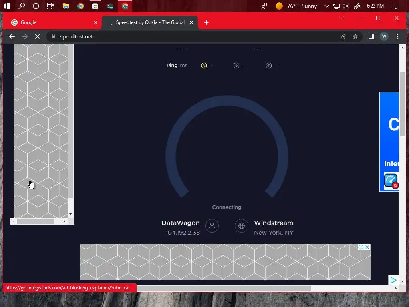Click the page horizontal scrollbar thumb
The image size is (409, 307).
tap(224, 288)
